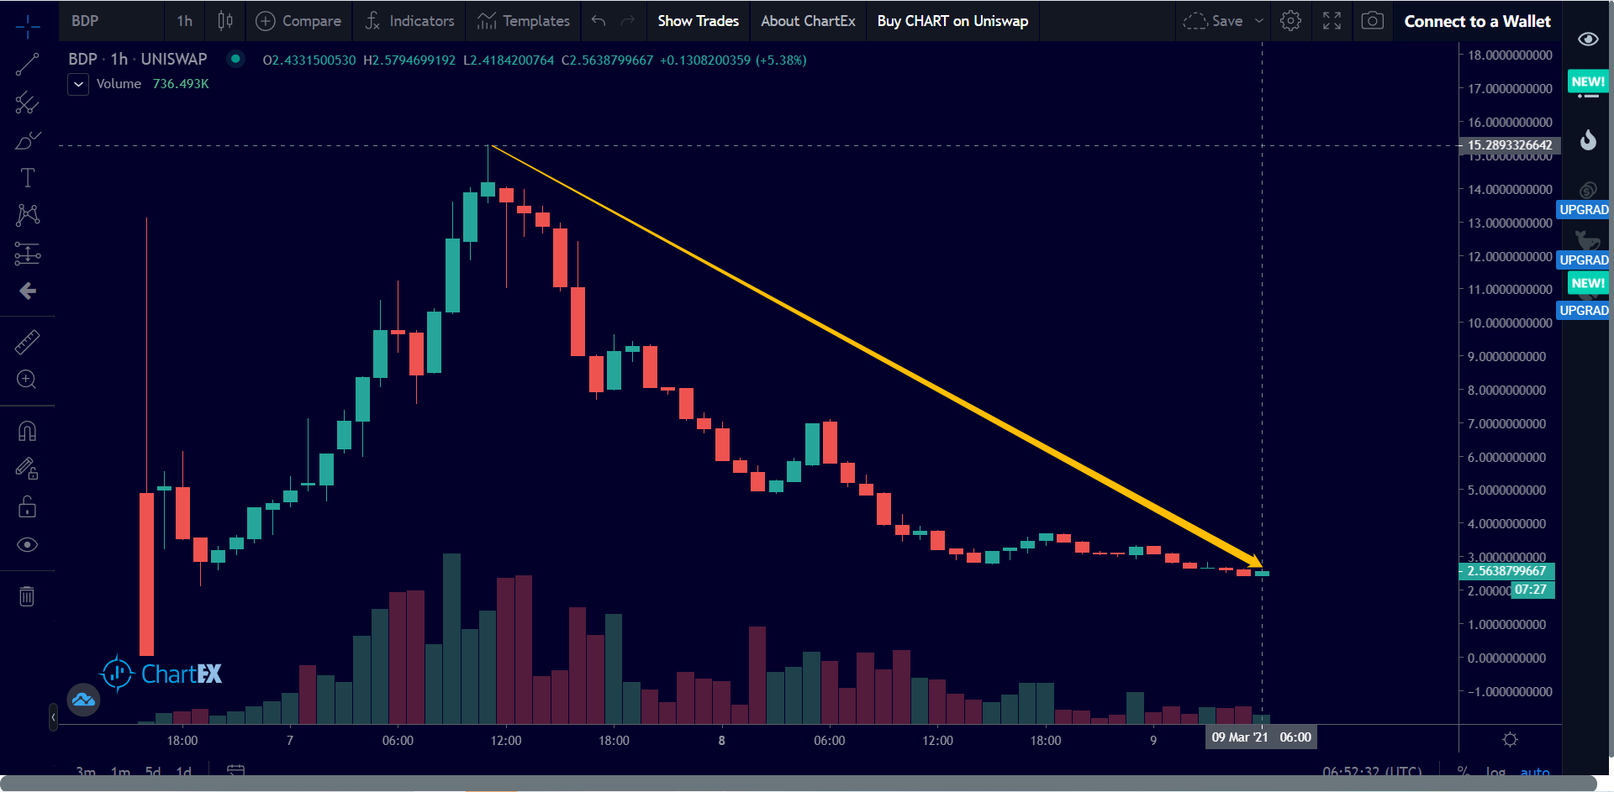This screenshot has height=792, width=1614.
Task: Remove drawings with the trash icon
Action: (x=27, y=596)
